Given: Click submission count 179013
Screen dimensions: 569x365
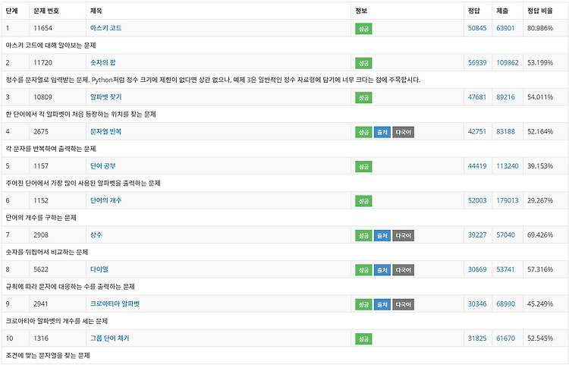Looking at the screenshot, I should 508,200.
